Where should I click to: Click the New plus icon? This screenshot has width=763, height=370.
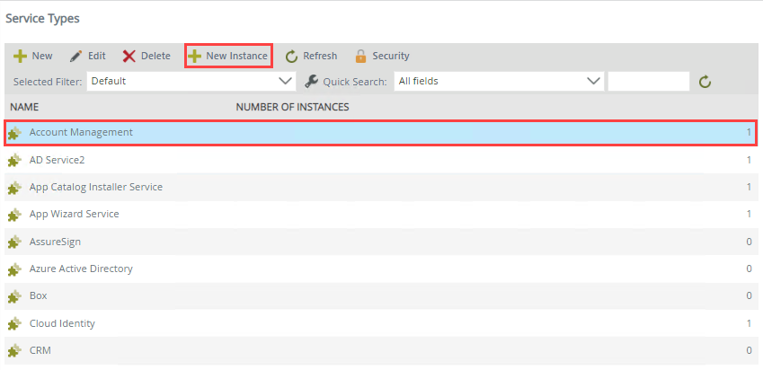20,57
